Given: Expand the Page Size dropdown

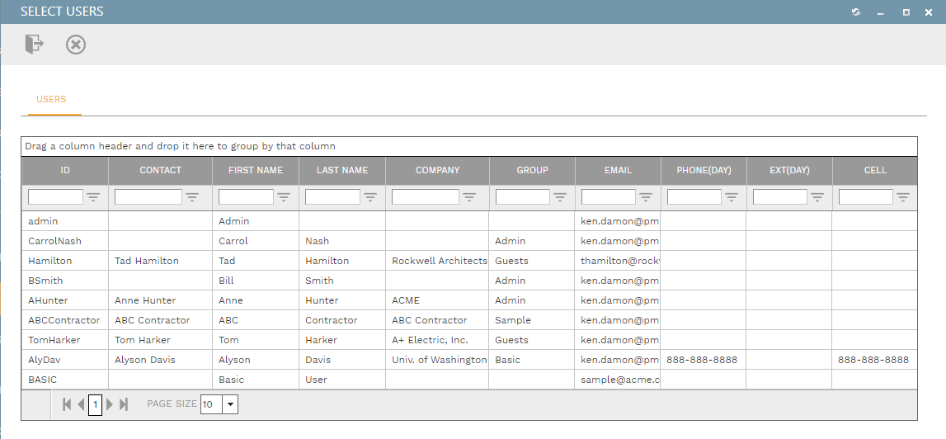Looking at the screenshot, I should coord(230,404).
